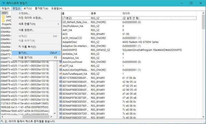Click the AMD Radeon HD 6700M Series data
This screenshot has width=206, height=124.
(140, 42)
